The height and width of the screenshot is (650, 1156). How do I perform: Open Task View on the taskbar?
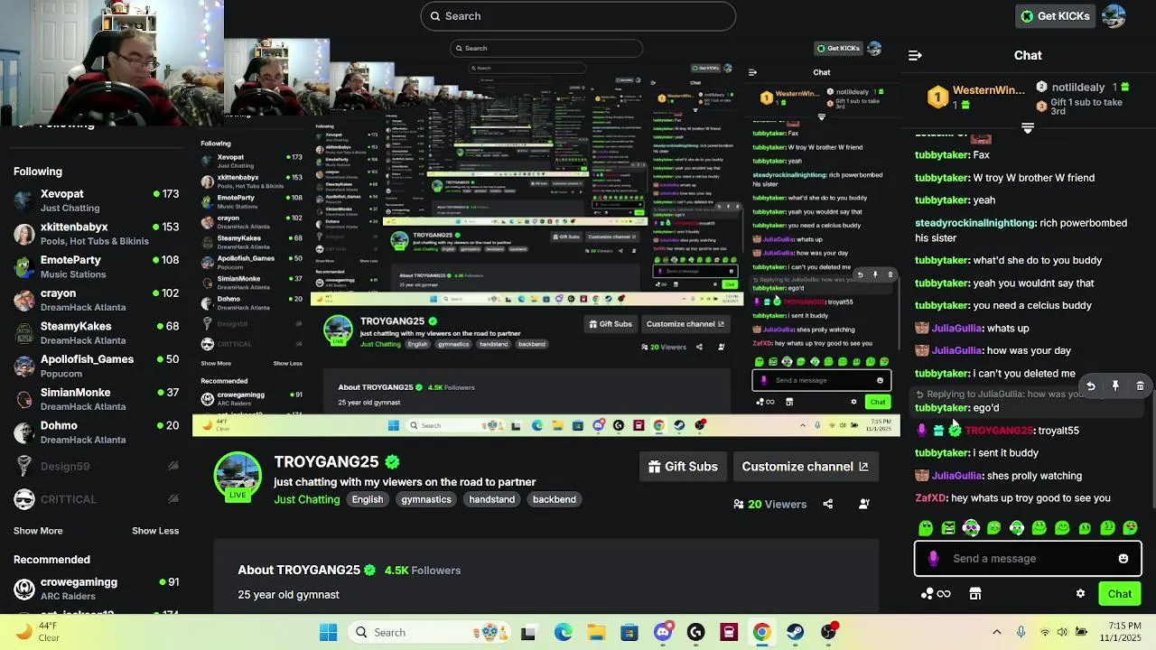point(528,632)
